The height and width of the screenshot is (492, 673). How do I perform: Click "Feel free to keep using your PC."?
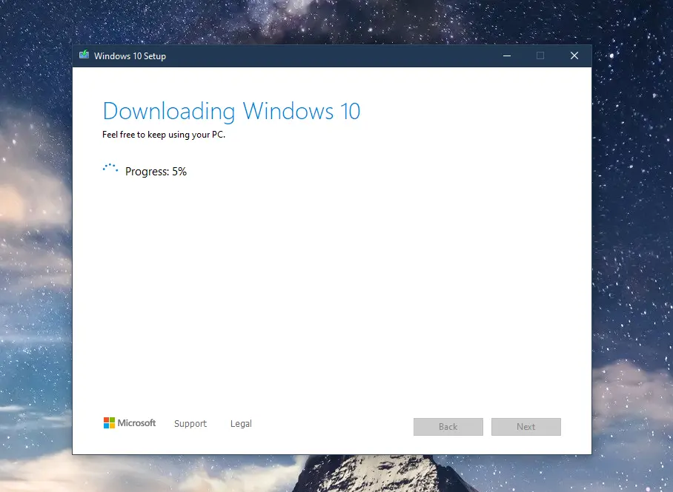point(164,135)
